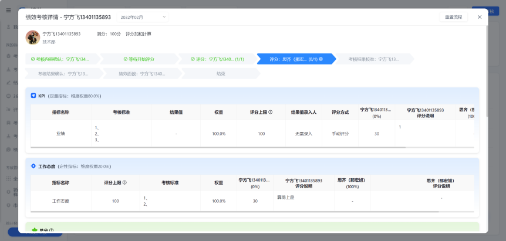Select the 考核结果校准 process step
This screenshot has height=241, width=506.
coord(375,59)
